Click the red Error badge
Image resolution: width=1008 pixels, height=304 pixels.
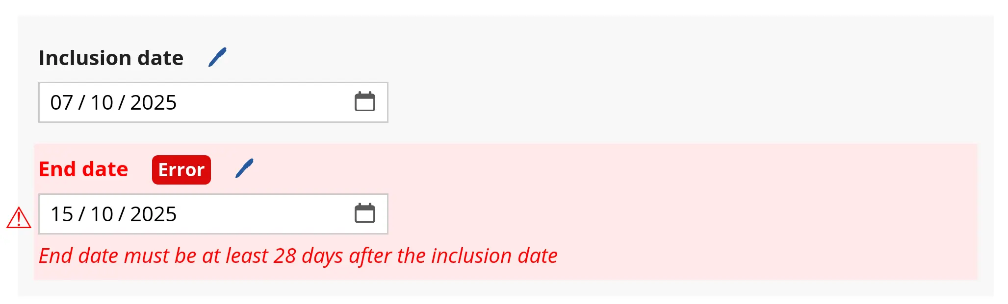point(181,170)
